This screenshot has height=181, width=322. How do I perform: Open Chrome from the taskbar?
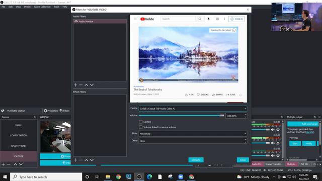point(118,177)
